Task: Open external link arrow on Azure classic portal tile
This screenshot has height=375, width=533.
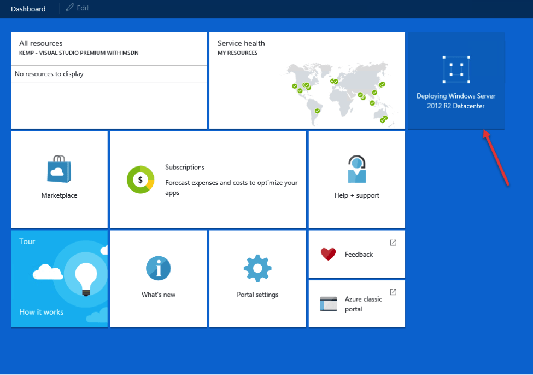Action: coord(393,292)
